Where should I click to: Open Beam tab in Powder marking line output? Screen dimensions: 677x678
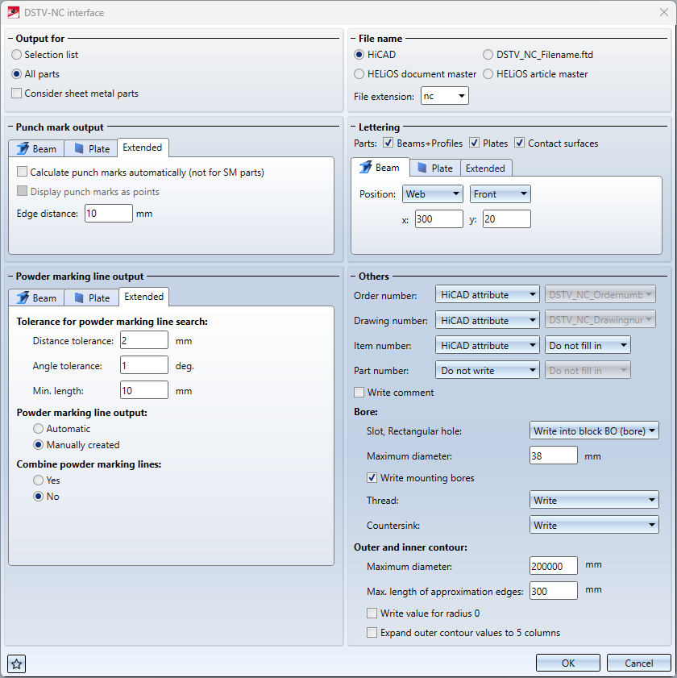pos(36,298)
